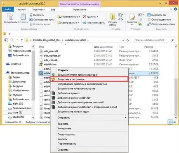This screenshot has width=179, height=153.
Task: Click the Свойства ribbon icon
Action: click(x=132, y=19)
